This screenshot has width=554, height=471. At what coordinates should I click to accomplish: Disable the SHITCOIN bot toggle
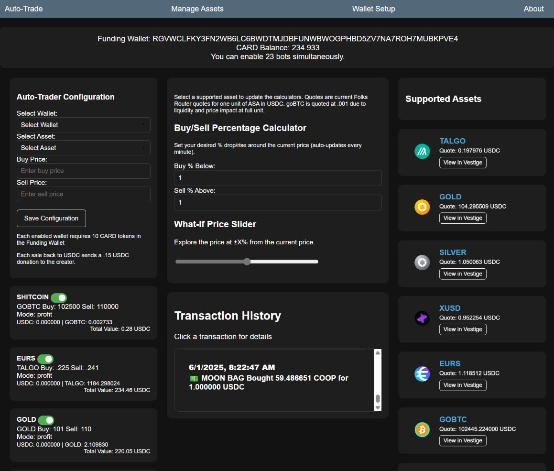(x=59, y=297)
